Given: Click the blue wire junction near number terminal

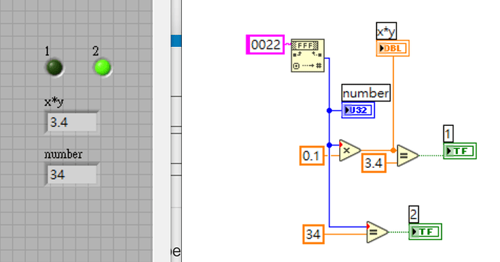Looking at the screenshot, I should (x=330, y=111).
